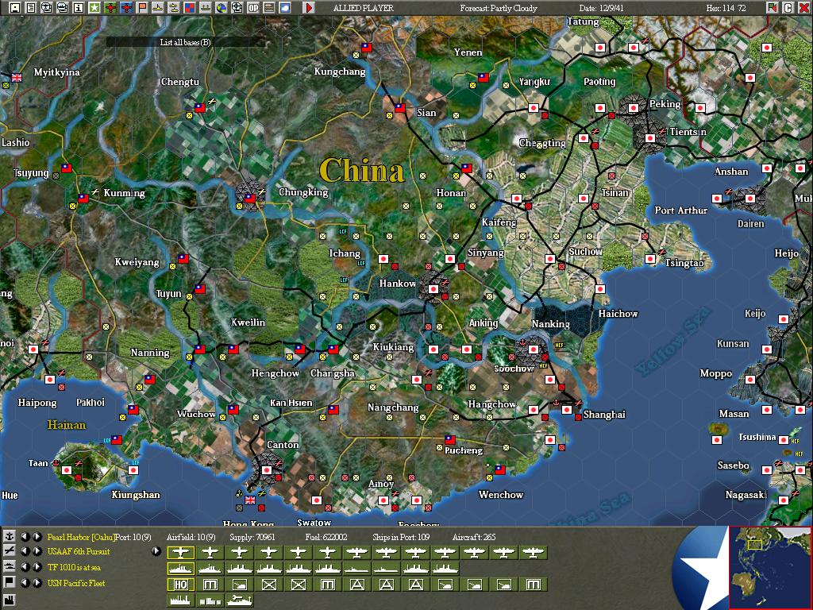Click the cloud weather toolbar icon
This screenshot has width=813, height=610.
285,8
